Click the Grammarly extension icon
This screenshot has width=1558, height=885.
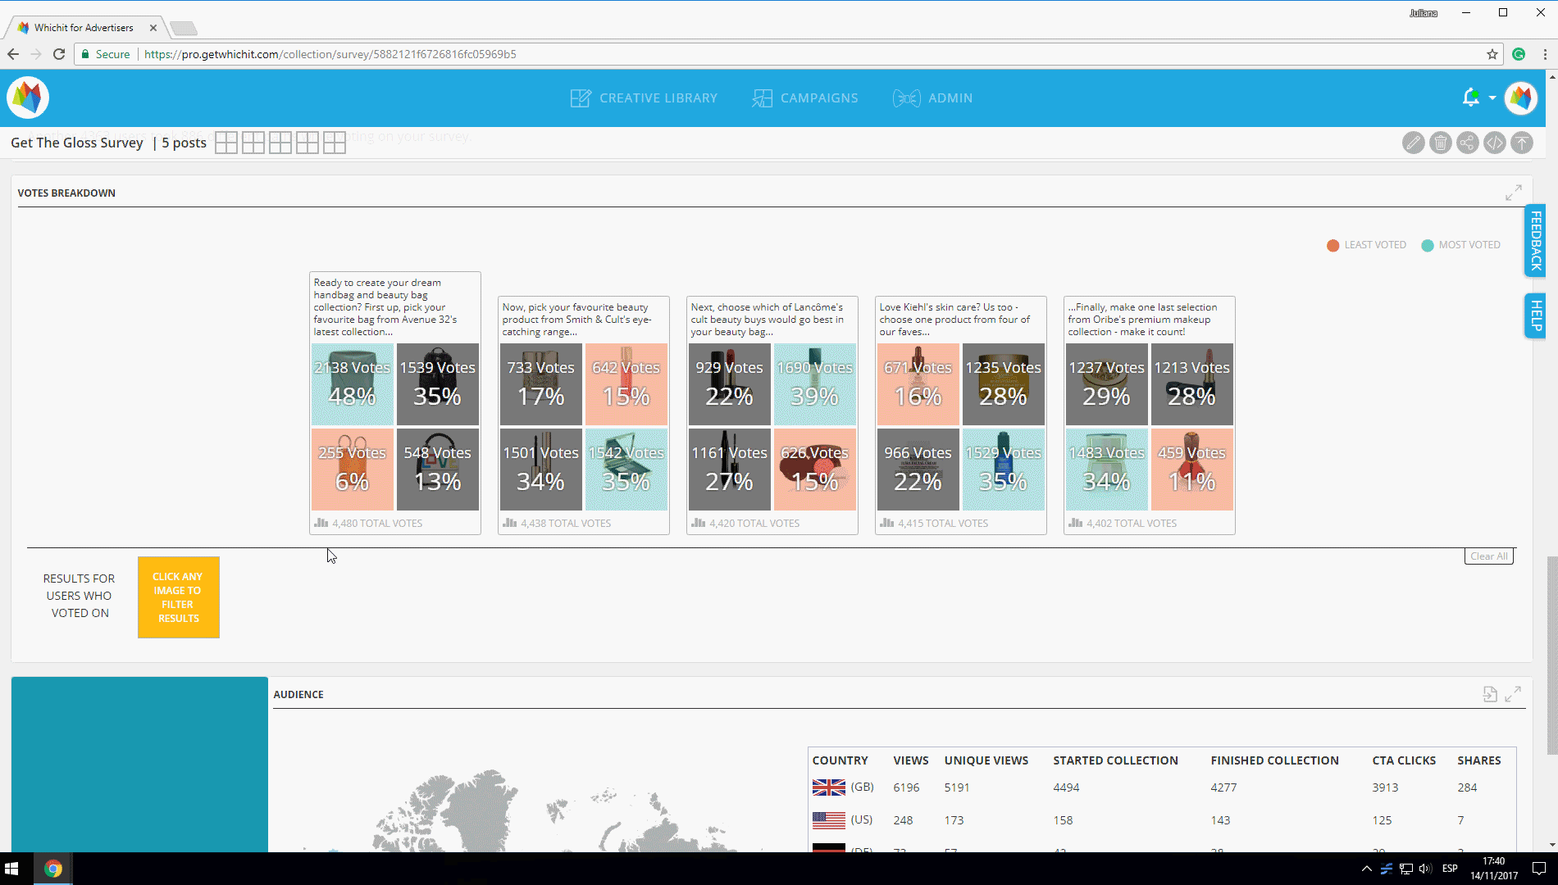[x=1519, y=54]
